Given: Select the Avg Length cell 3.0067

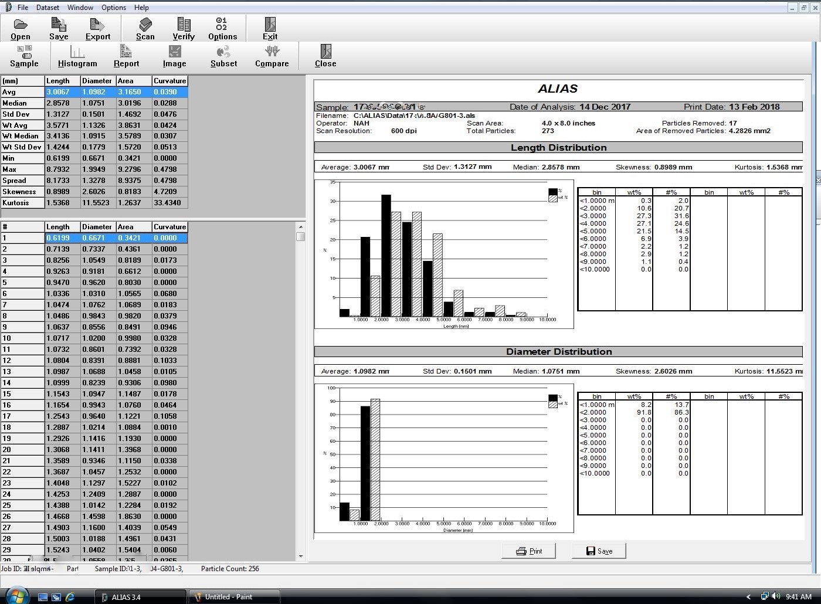Looking at the screenshot, I should (62, 92).
